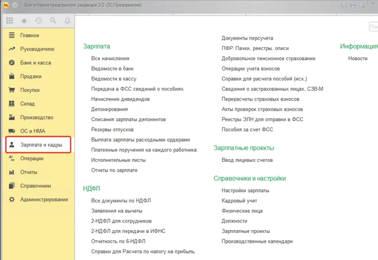The height and width of the screenshot is (260, 378).
Task: Open the Администрирование section
Action: pyautogui.click(x=44, y=200)
